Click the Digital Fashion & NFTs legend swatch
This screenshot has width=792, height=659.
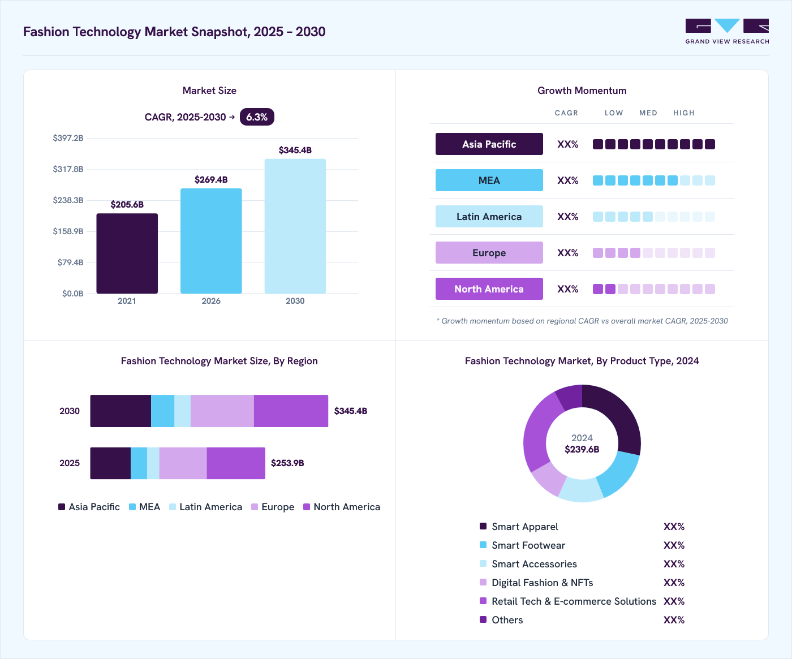[483, 582]
